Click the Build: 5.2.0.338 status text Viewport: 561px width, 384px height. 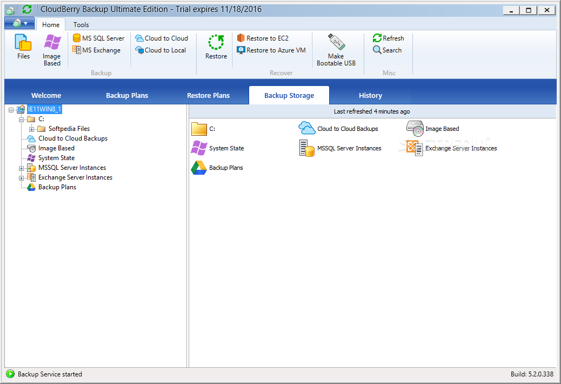tap(532, 374)
